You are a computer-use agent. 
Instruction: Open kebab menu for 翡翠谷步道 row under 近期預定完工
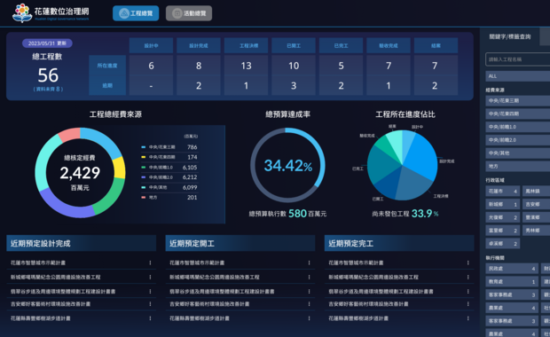(467, 292)
